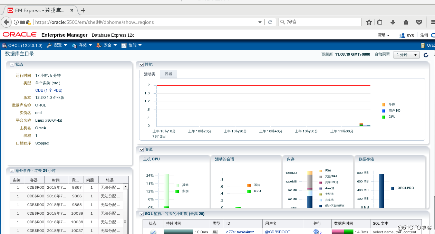Screen dimensions: 435x234
Task: Click the Oracle logo
Action: pyautogui.click(x=20, y=35)
